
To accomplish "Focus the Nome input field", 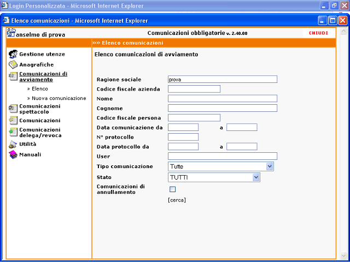I will point(223,98).
